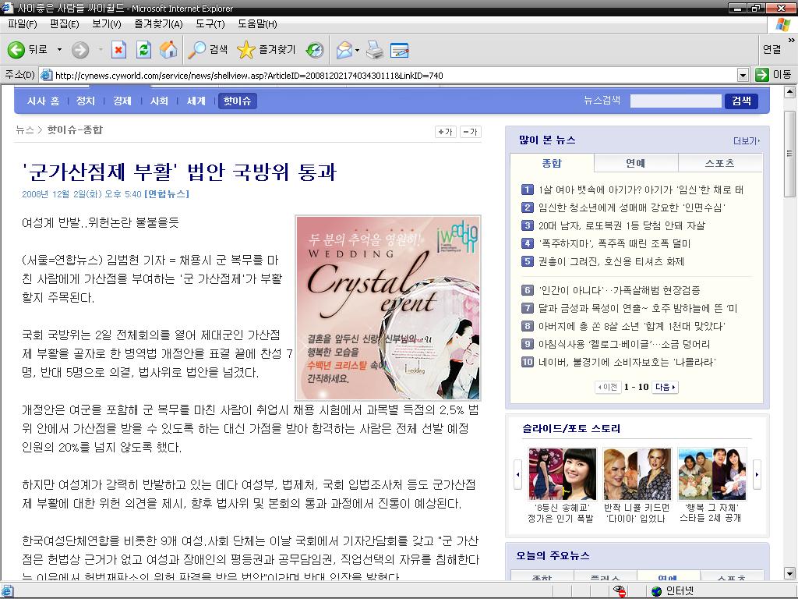Click the 다음 button under the news list

pyautogui.click(x=665, y=387)
